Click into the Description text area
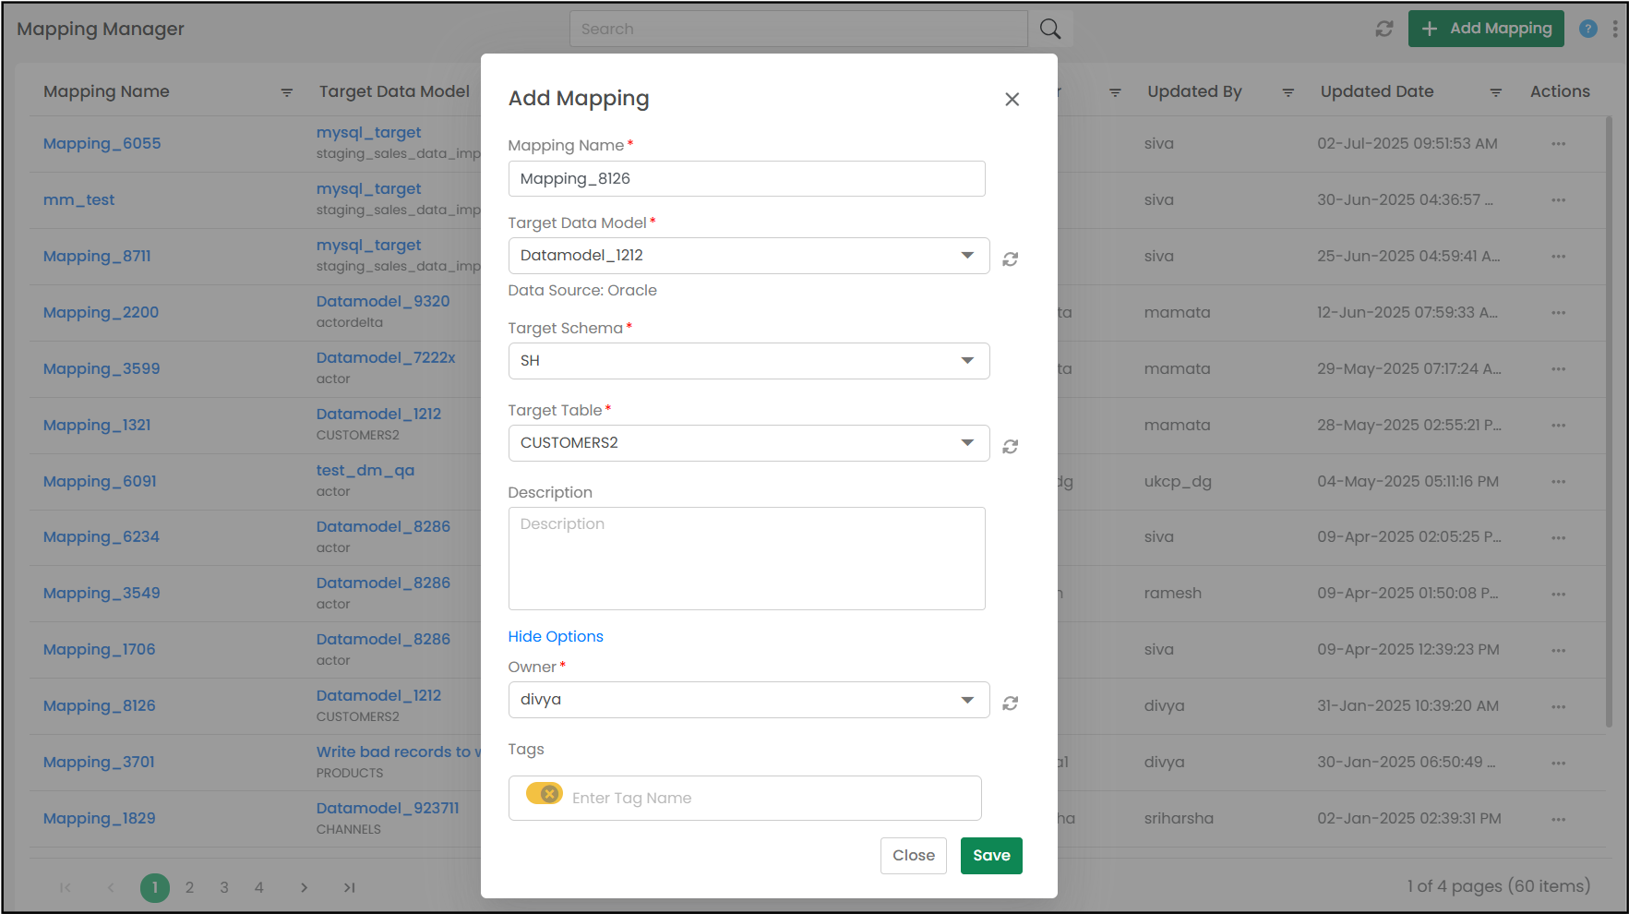 (746, 559)
